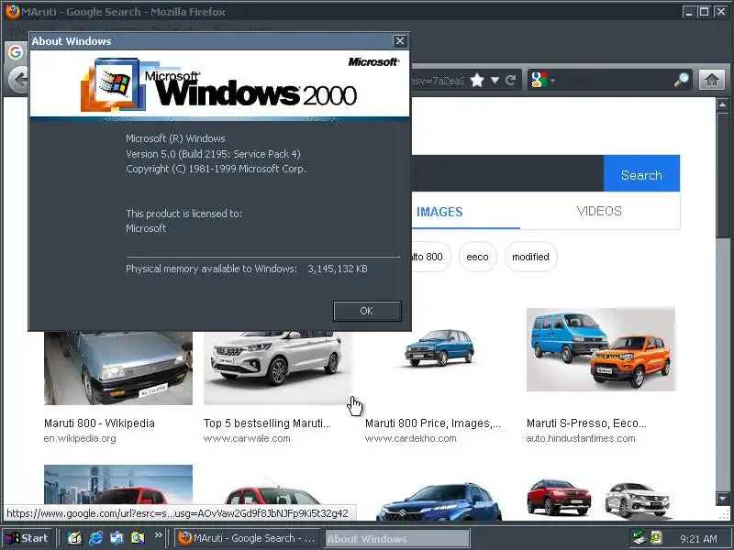Open Top 5 bestselling Maruti result

click(x=267, y=423)
